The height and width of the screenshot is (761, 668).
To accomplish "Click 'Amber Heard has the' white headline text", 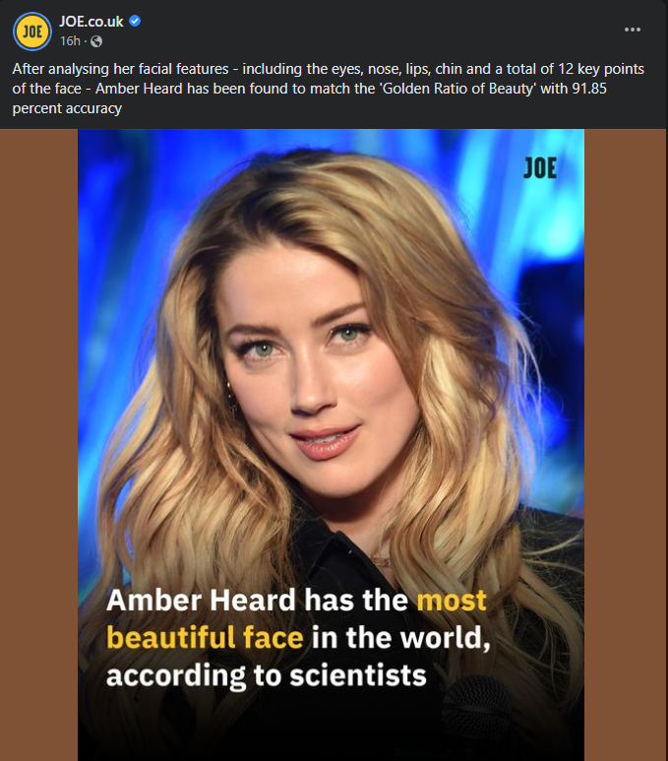I will coord(257,600).
